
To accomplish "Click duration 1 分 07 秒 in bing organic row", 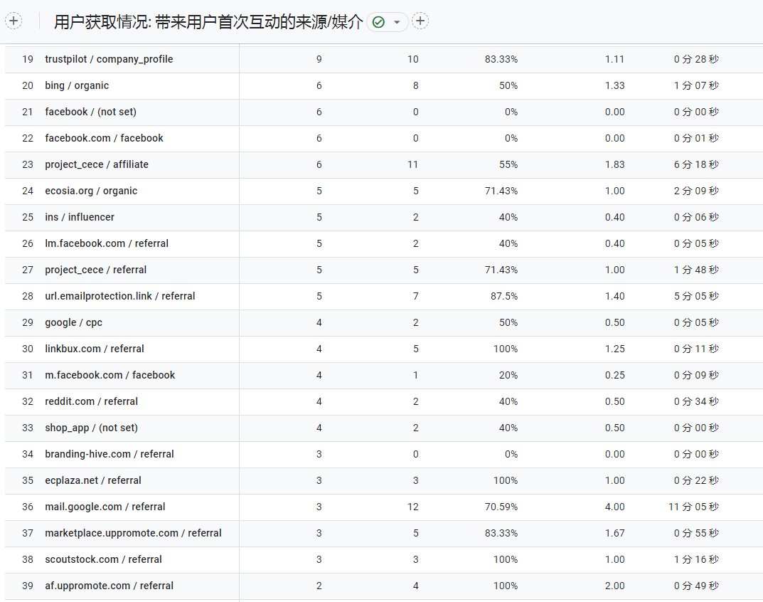I will (x=696, y=85).
